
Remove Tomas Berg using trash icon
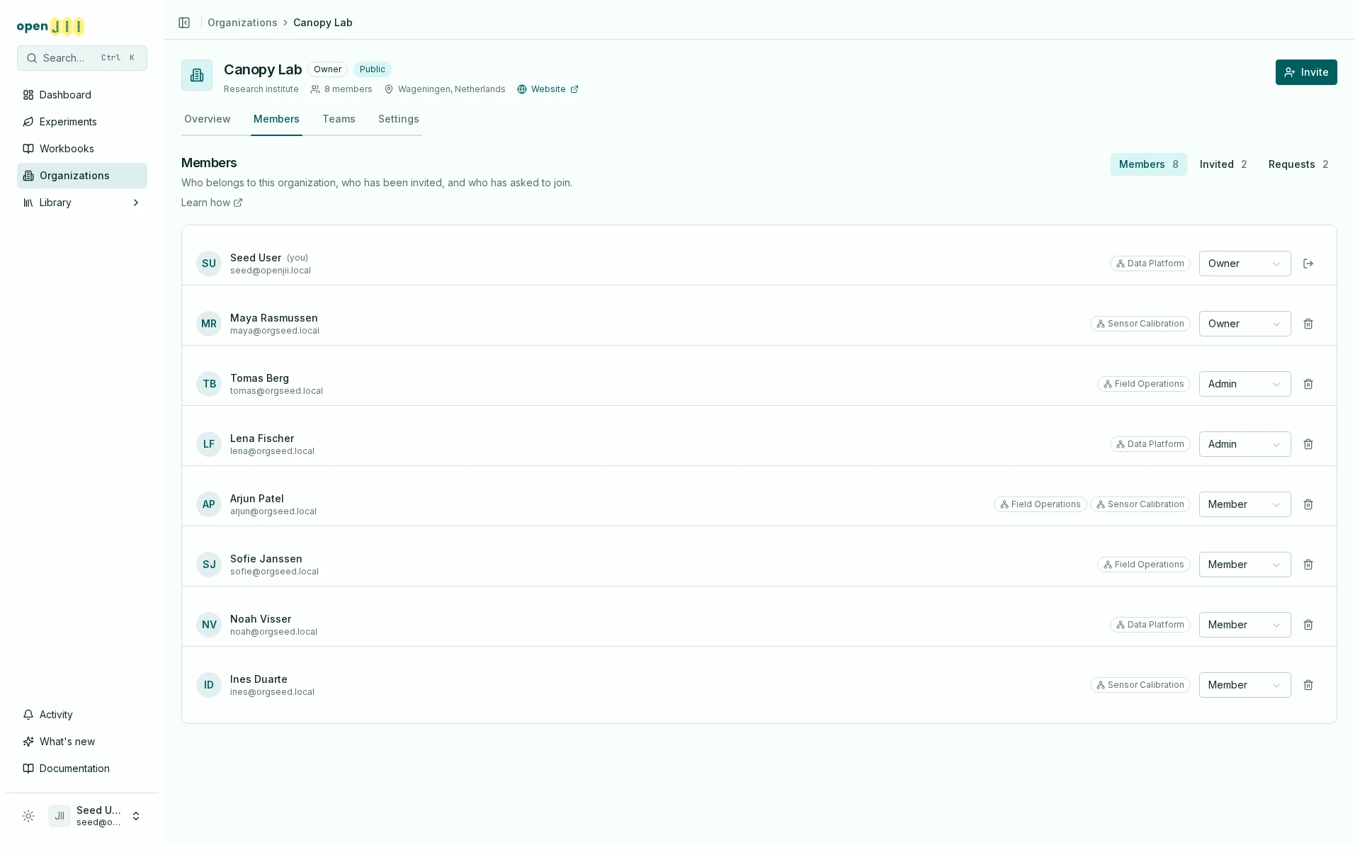(x=1308, y=384)
